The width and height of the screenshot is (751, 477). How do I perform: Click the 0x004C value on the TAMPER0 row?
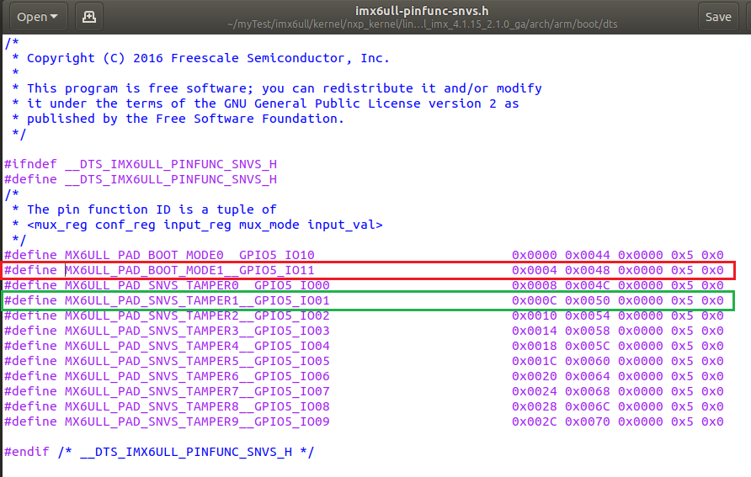click(587, 286)
